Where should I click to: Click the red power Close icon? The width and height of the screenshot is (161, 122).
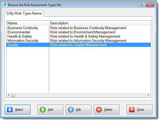click(x=132, y=110)
